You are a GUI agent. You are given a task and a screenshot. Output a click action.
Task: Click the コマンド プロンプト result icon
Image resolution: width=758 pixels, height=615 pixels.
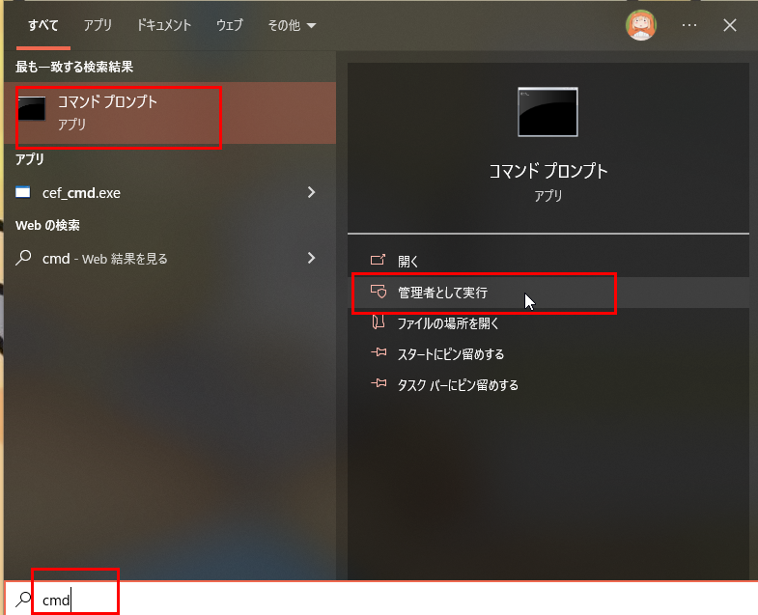[x=32, y=108]
